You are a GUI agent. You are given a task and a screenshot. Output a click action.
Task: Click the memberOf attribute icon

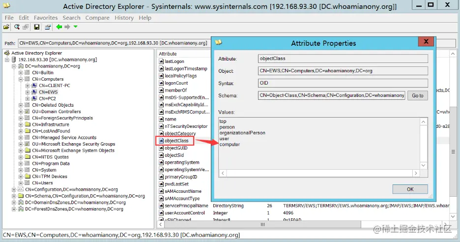coord(161,90)
